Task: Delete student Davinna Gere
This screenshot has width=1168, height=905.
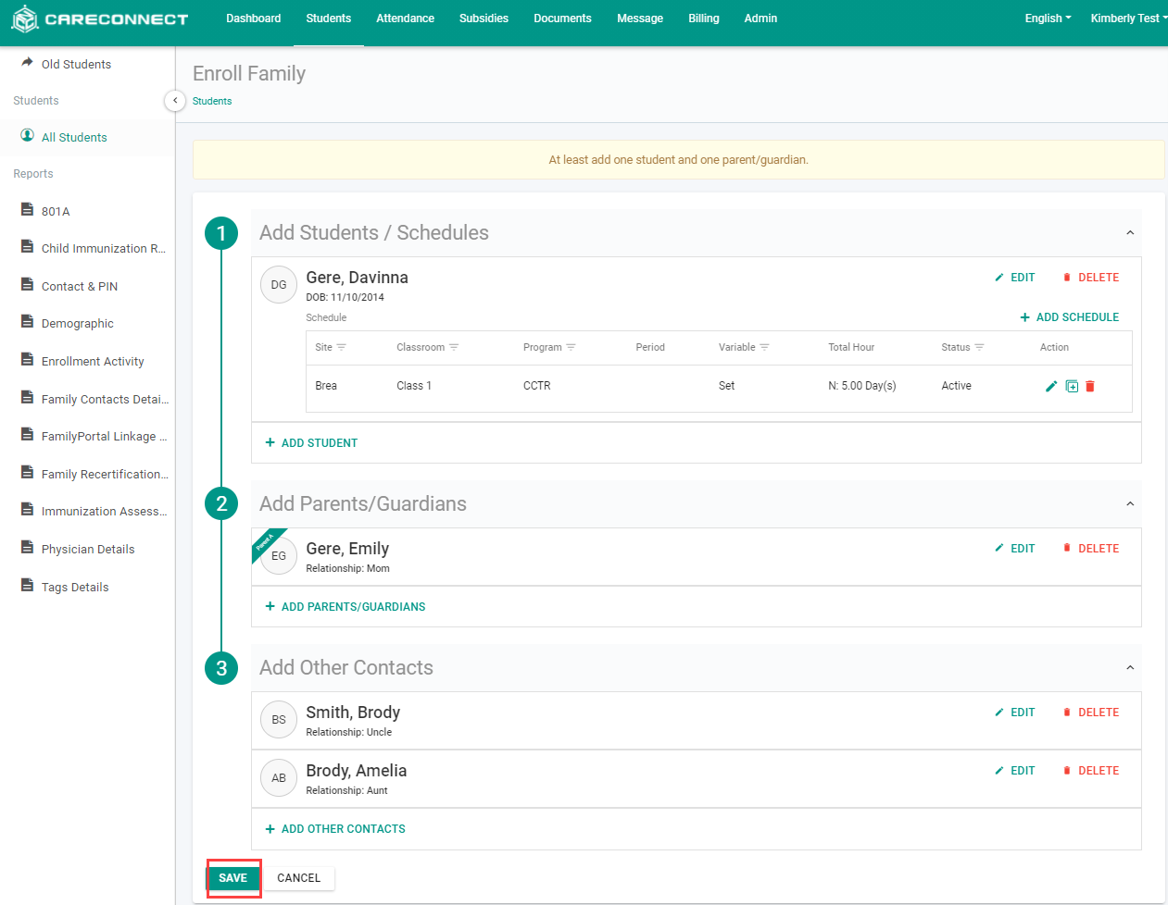Action: coord(1091,278)
